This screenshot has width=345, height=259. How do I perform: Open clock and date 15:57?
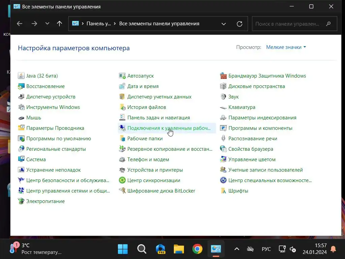click(x=315, y=249)
